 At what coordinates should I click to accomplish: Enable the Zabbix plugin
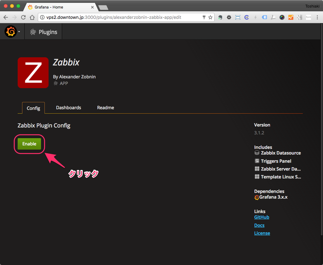(29, 144)
